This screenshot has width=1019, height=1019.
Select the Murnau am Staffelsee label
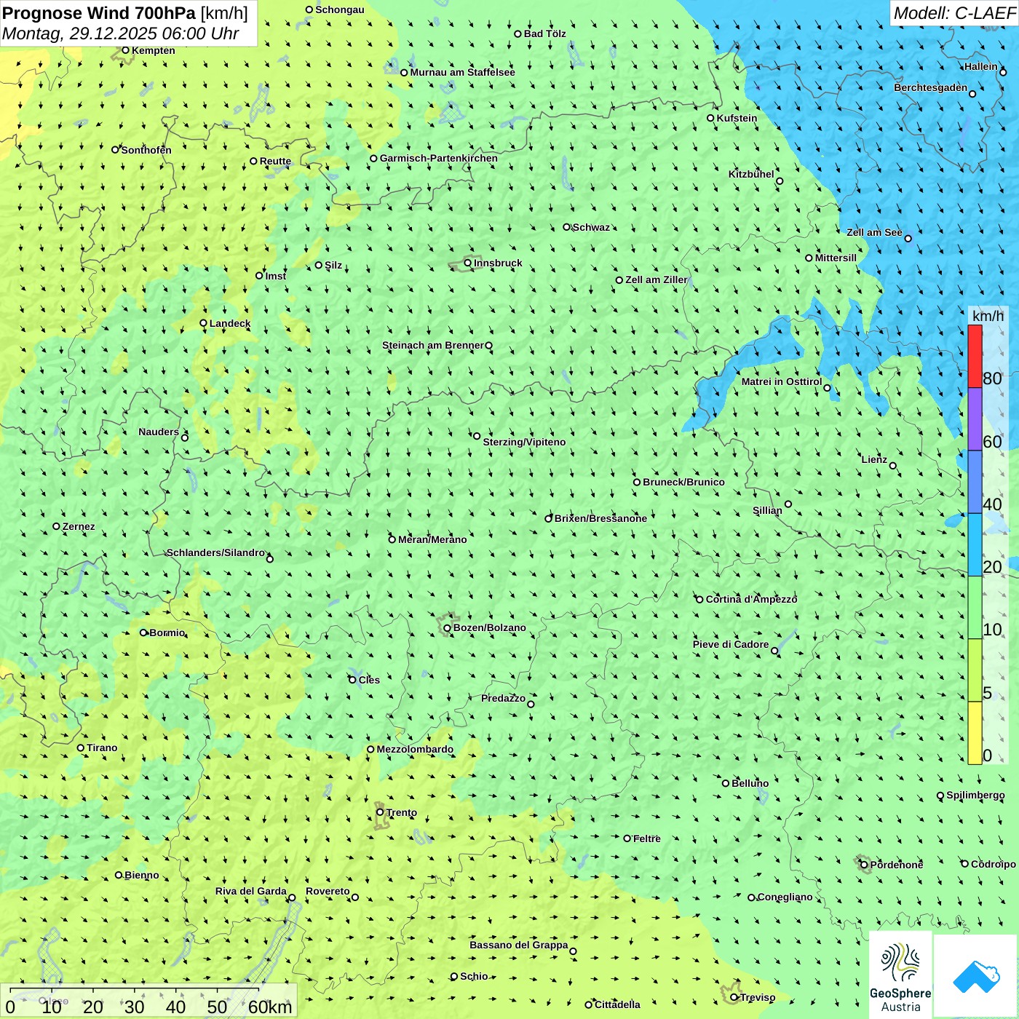pos(462,72)
